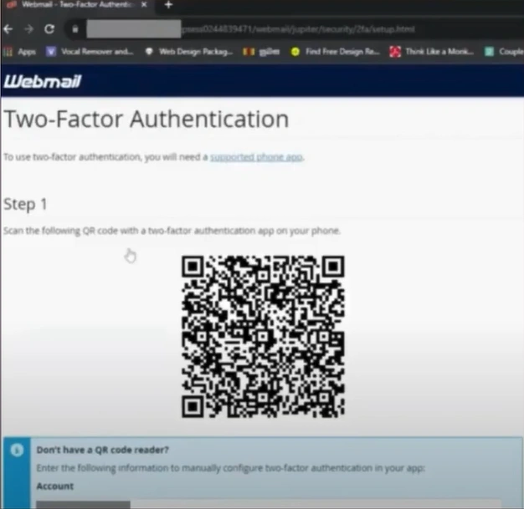This screenshot has width=524, height=509.
Task: Click the browser forward arrow
Action: [x=29, y=29]
